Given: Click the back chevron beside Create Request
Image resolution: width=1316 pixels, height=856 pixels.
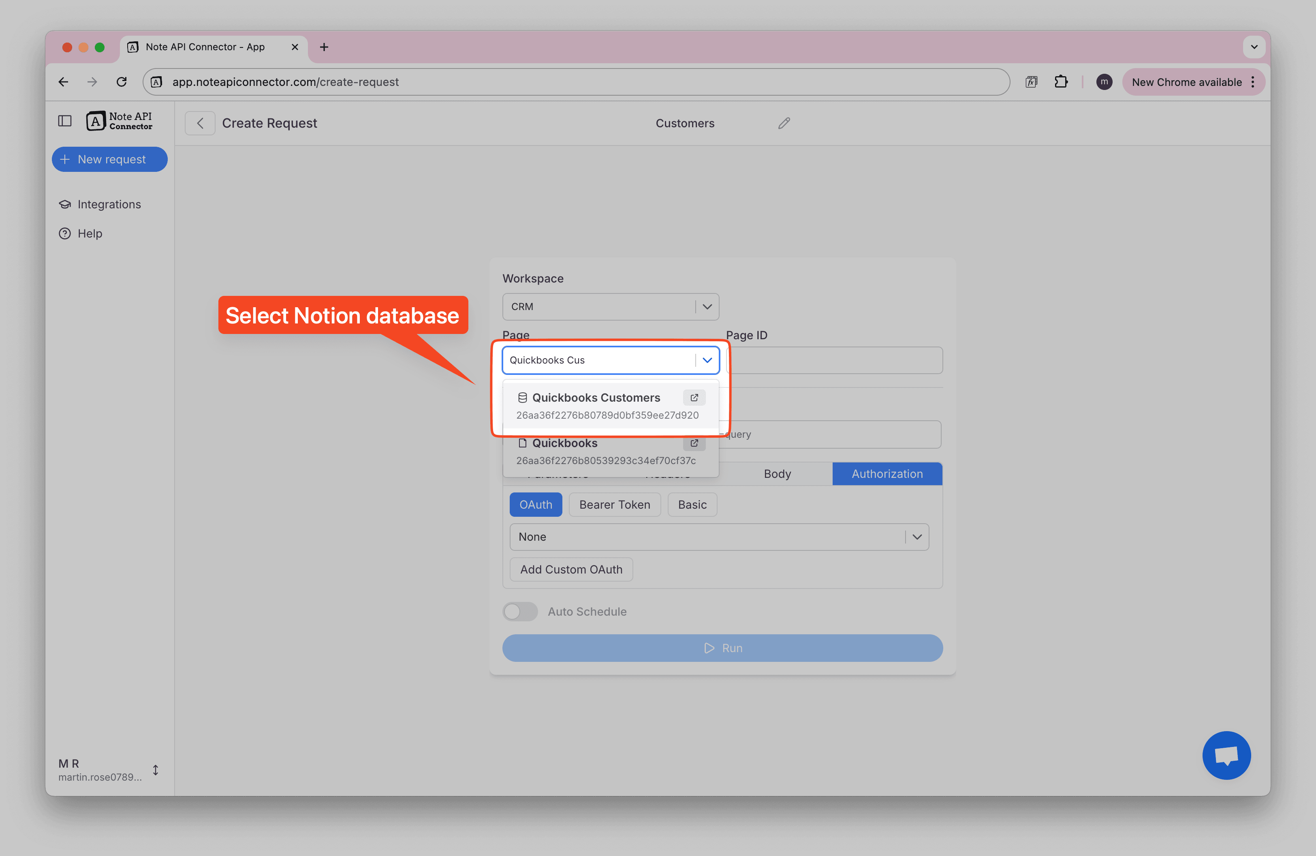Looking at the screenshot, I should (x=200, y=123).
